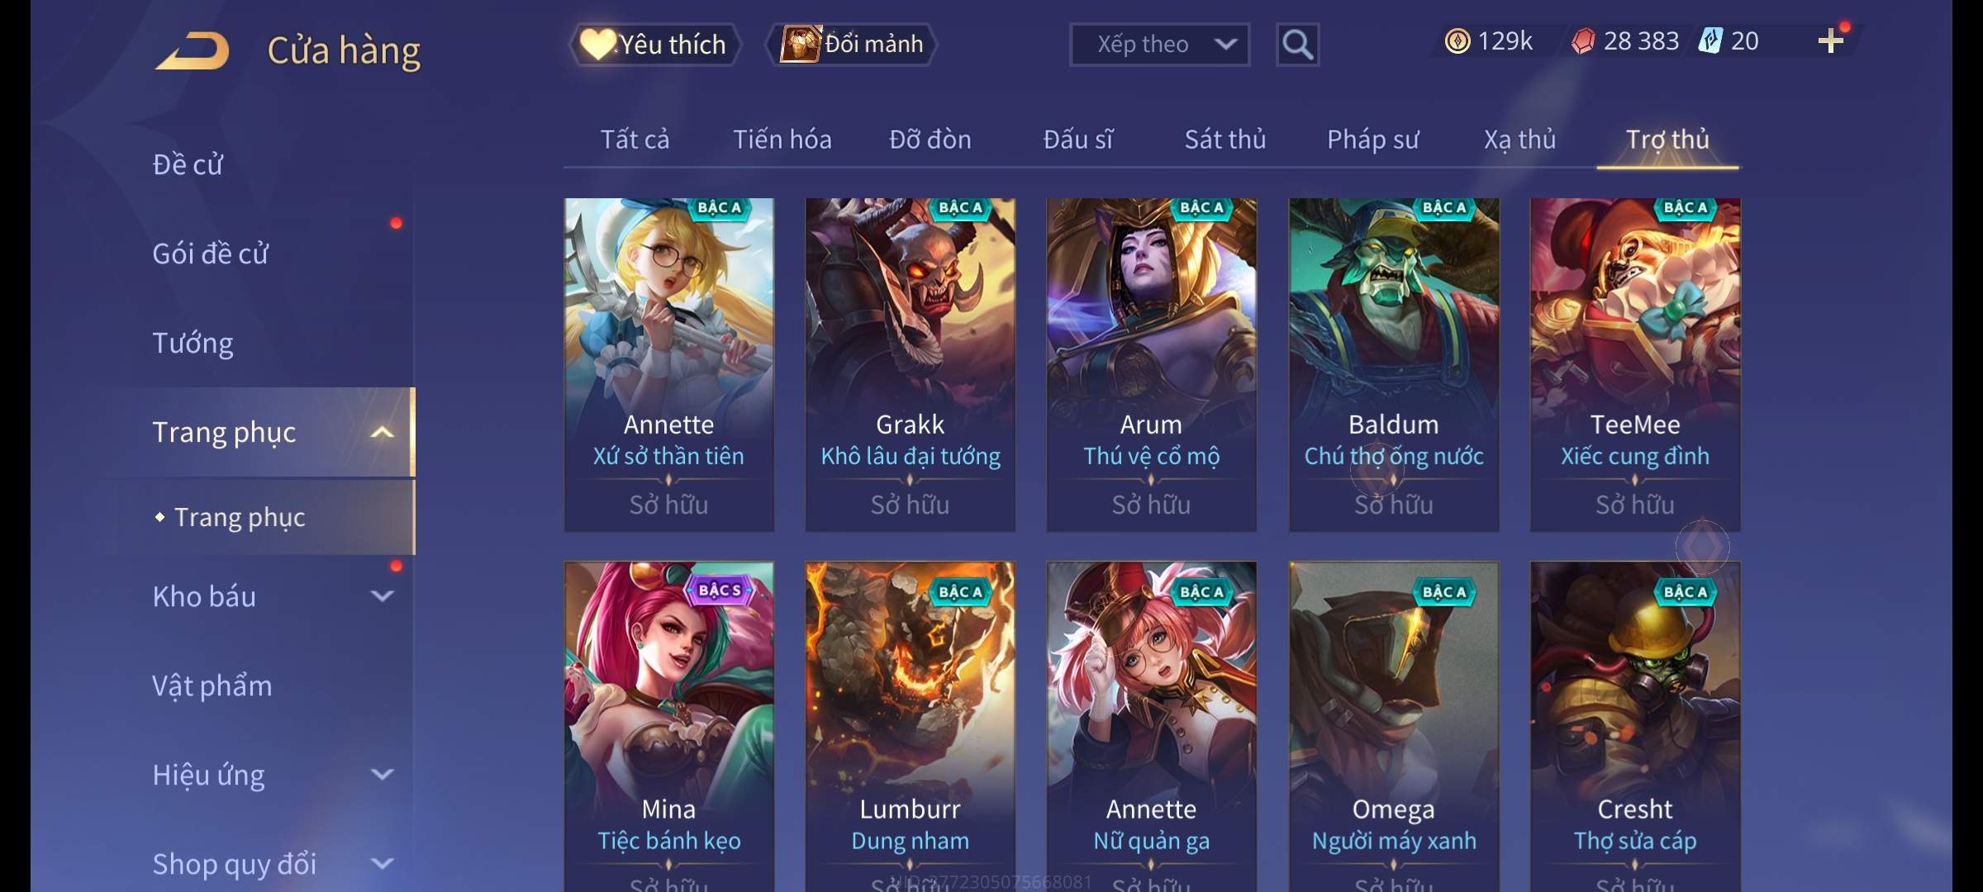The height and width of the screenshot is (892, 1983).
Task: Tap the plus icon to add currency
Action: pos(1831,40)
